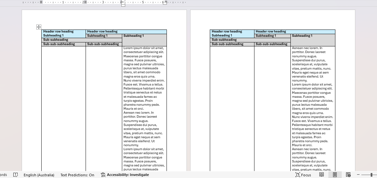
Task: Adjust the zoom slider handle
Action: (x=371, y=175)
